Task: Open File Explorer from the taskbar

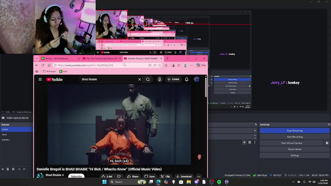Action: (189, 182)
